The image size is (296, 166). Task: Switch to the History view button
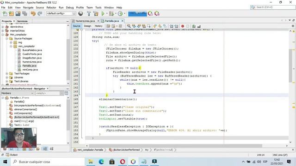click(99, 26)
